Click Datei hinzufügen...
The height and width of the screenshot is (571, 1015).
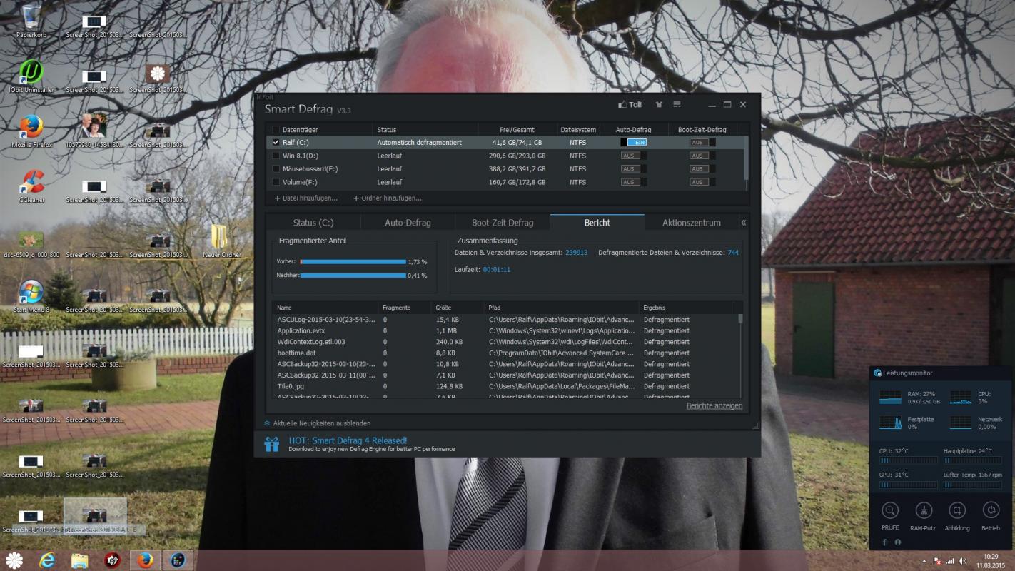306,198
